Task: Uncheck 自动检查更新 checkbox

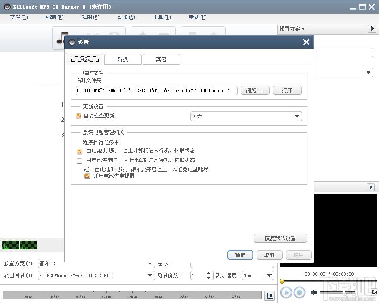Action: click(78, 116)
